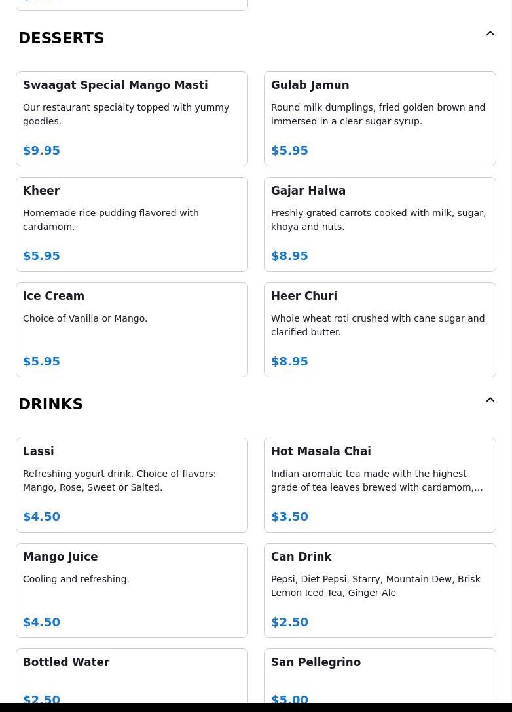The height and width of the screenshot is (712, 512).
Task: Choose the Kheer dessert card
Action: [132, 224]
